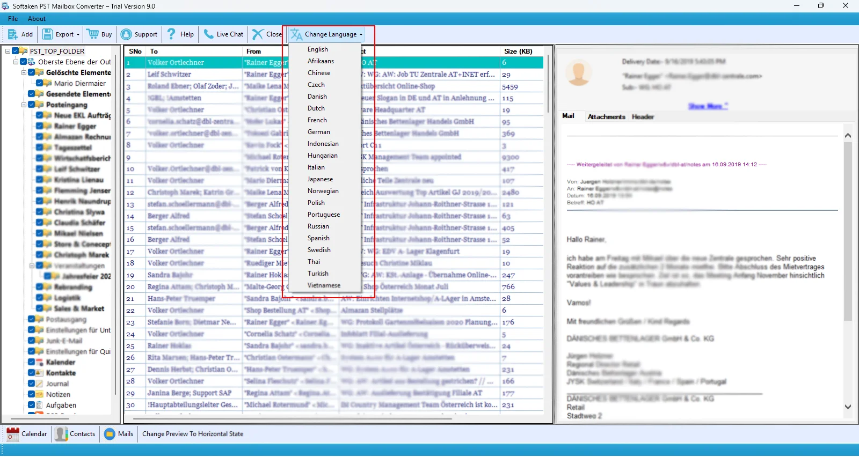Click the sender avatar picture
859x457 pixels.
pos(579,73)
